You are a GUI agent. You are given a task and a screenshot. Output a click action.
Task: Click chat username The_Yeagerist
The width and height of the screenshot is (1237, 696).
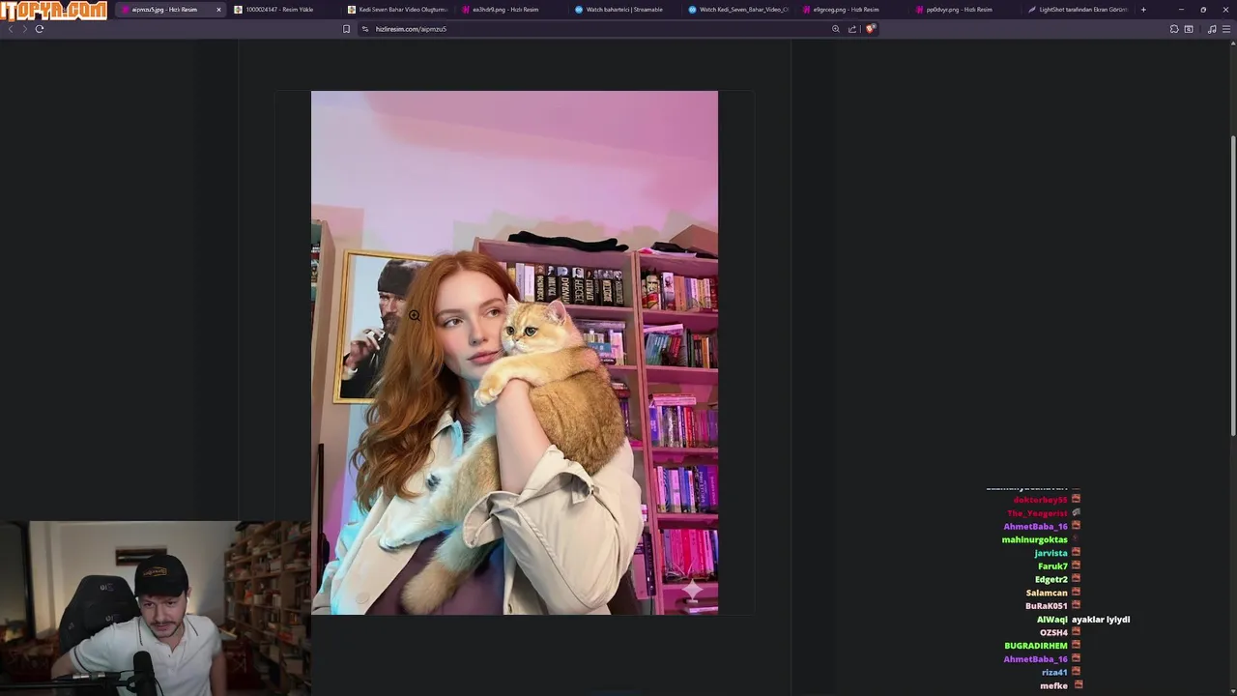[1037, 513]
